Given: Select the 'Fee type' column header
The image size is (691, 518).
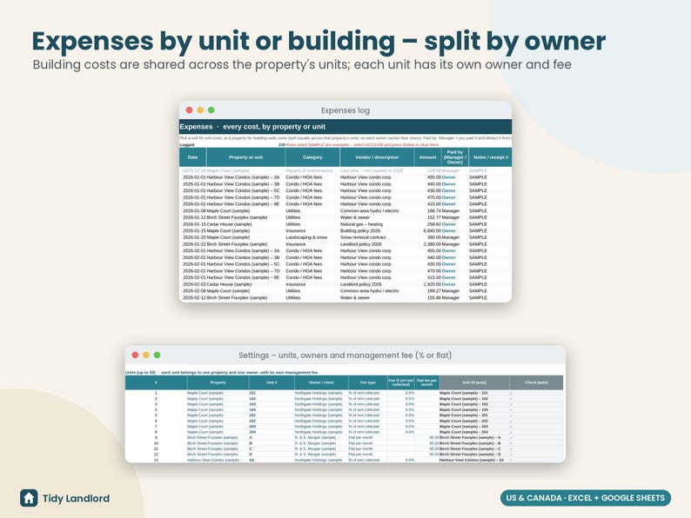Looking at the screenshot, I should click(367, 382).
